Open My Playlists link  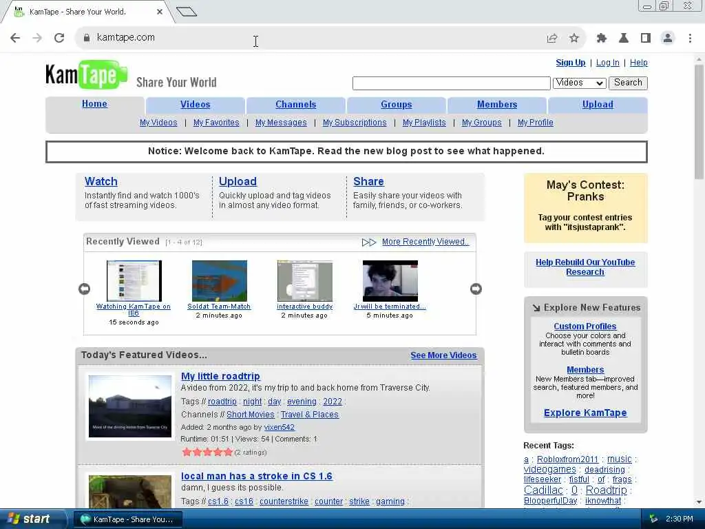point(424,123)
